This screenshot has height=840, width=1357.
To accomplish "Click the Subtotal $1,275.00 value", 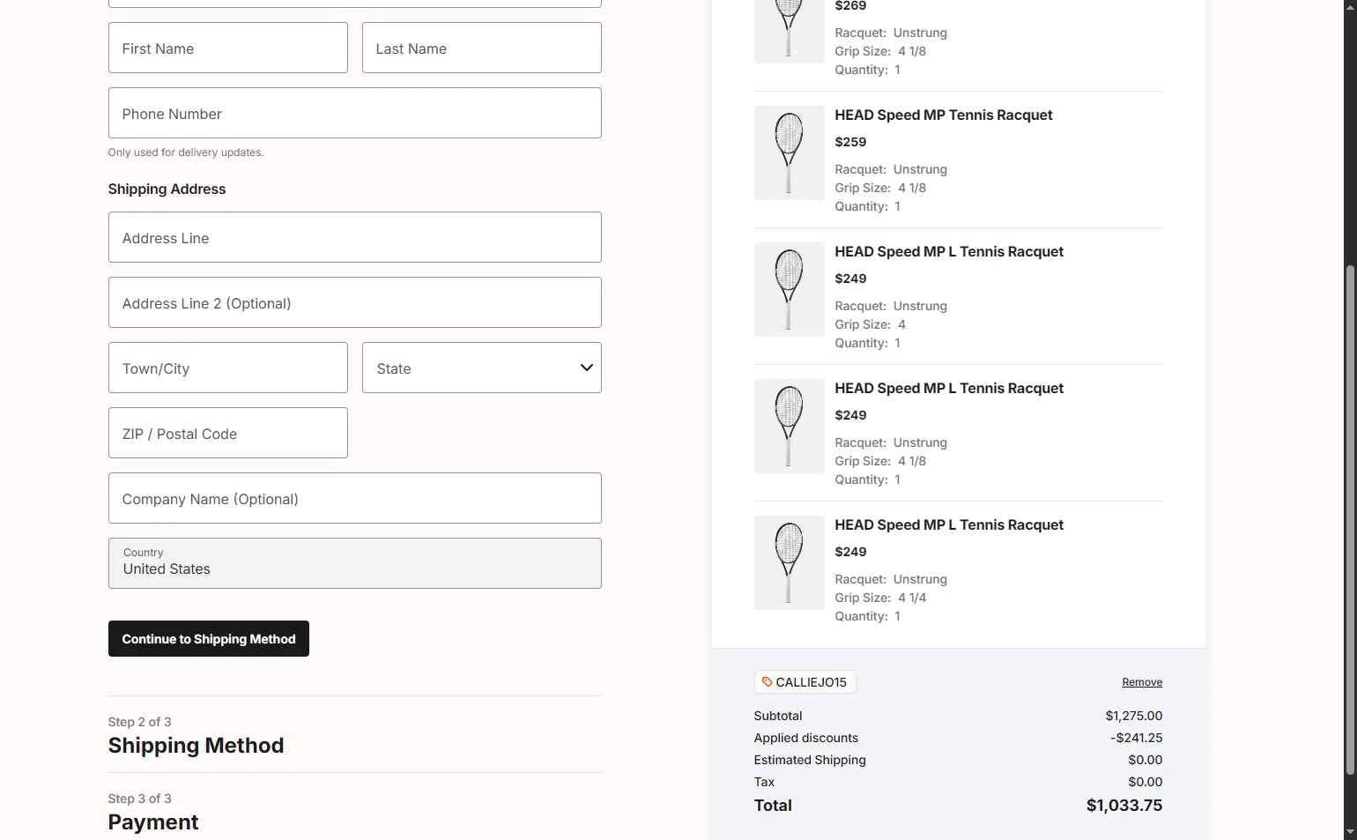I will click(x=1133, y=716).
